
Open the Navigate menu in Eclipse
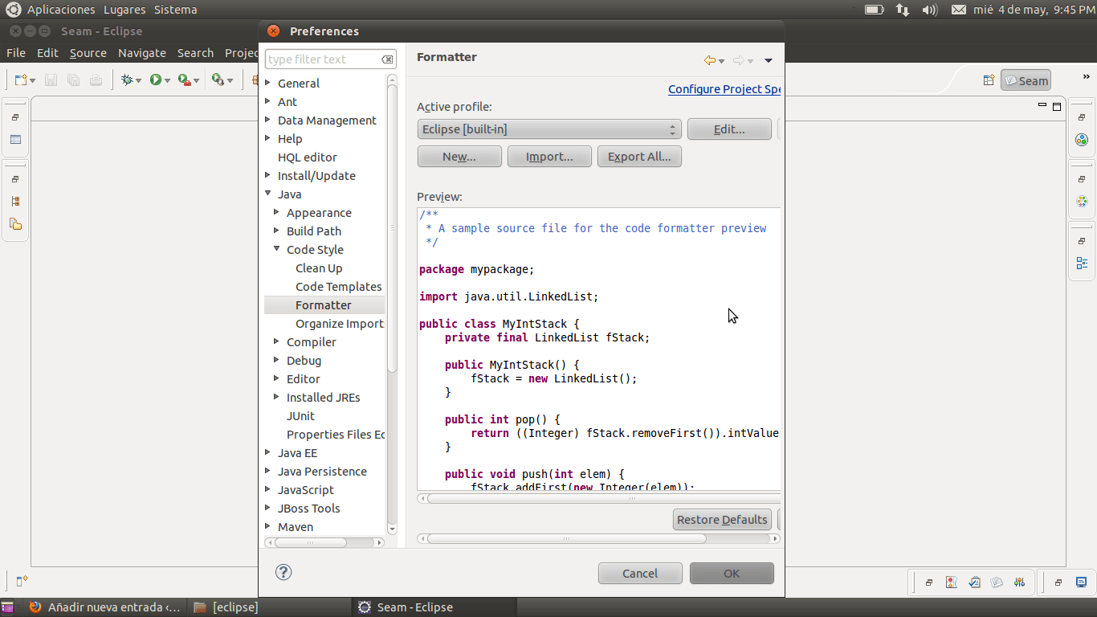pos(142,53)
